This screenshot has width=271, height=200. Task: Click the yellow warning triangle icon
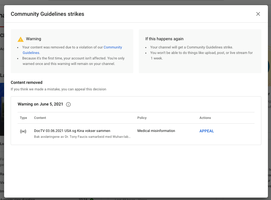tap(21, 39)
